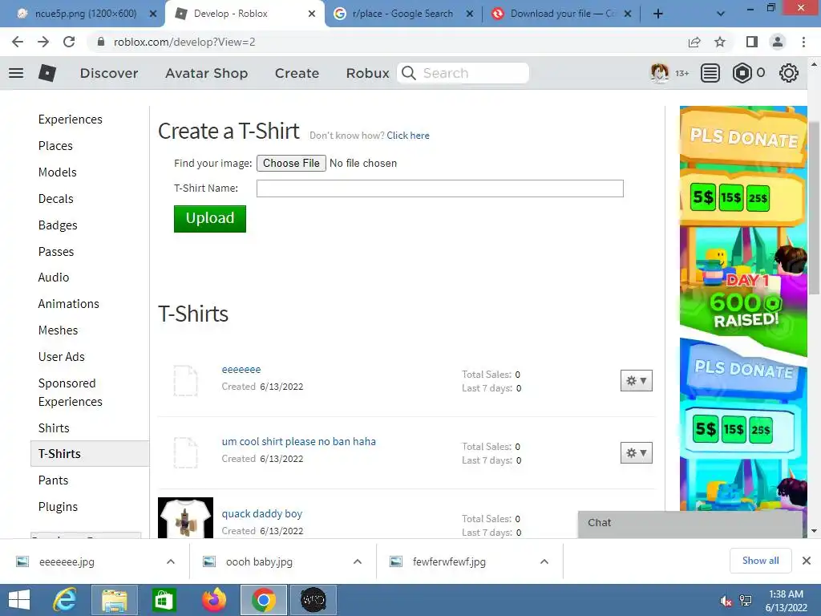Click the Roblox search box
821x616 pixels.
tap(463, 73)
